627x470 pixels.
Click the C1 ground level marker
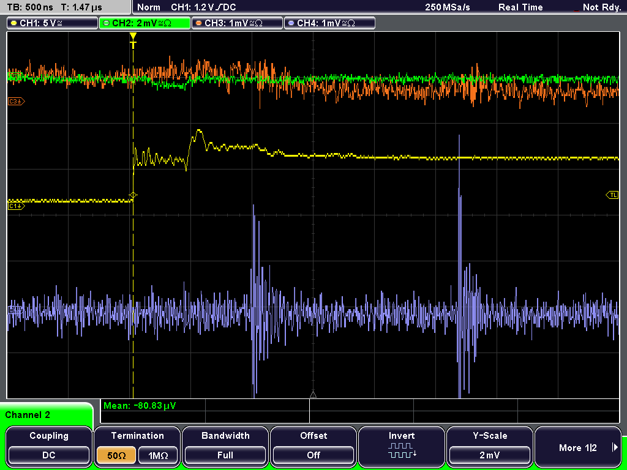(x=16, y=206)
